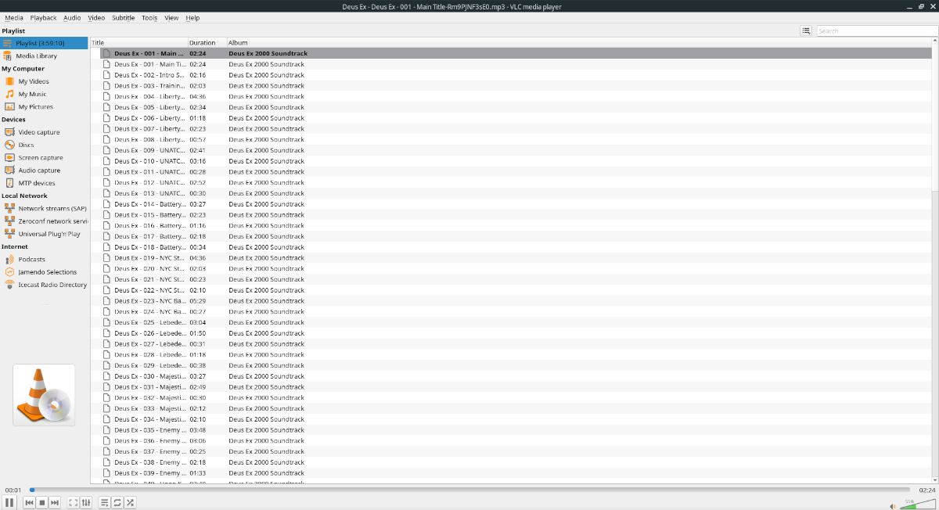Viewport: 939px width, 510px height.
Task: Open the Playback menu
Action: click(x=43, y=17)
